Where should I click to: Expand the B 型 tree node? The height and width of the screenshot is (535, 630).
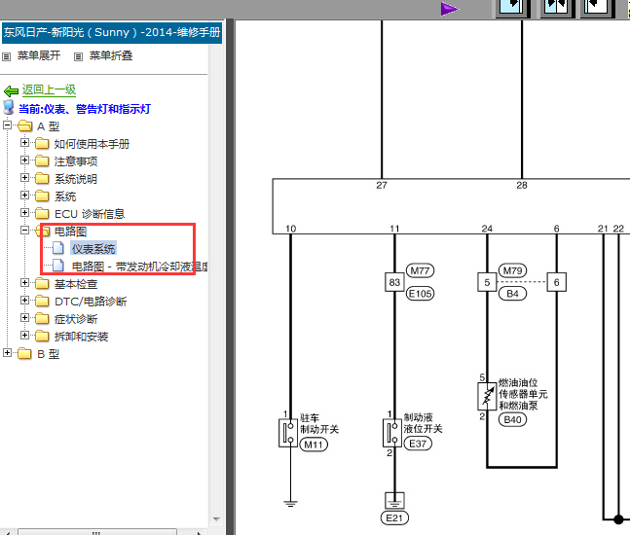click(x=7, y=353)
